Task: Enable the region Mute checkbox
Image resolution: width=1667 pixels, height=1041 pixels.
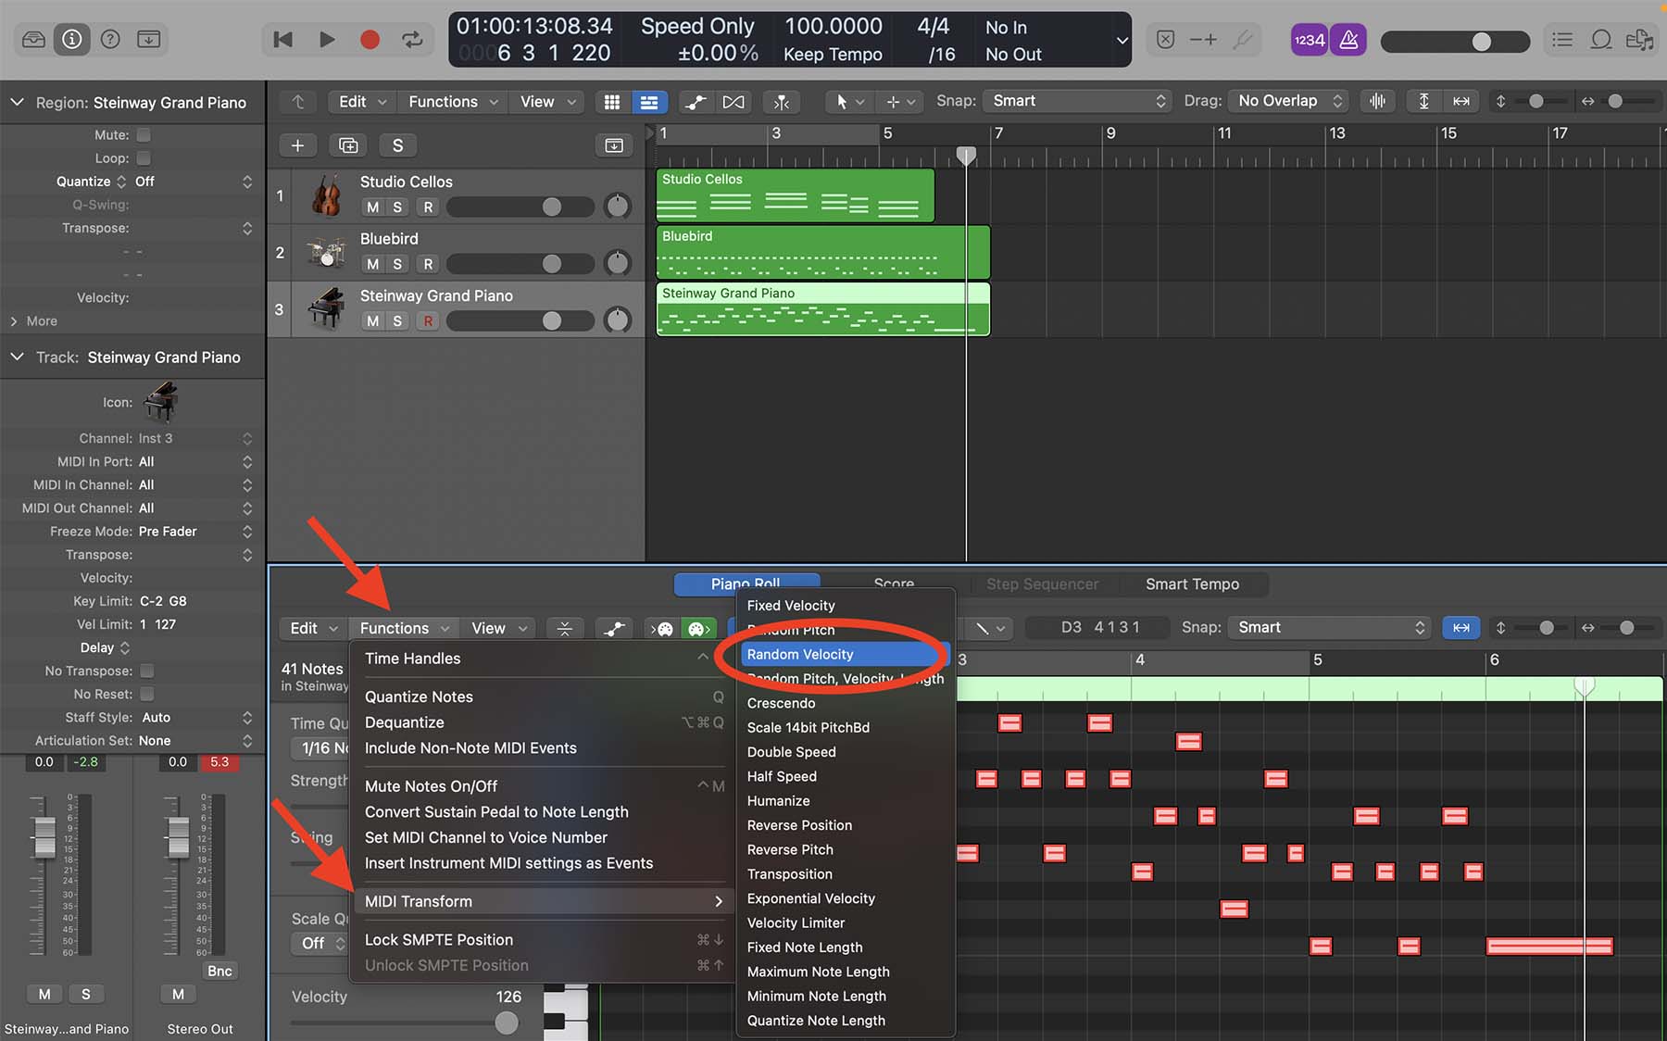Action: pos(144,135)
